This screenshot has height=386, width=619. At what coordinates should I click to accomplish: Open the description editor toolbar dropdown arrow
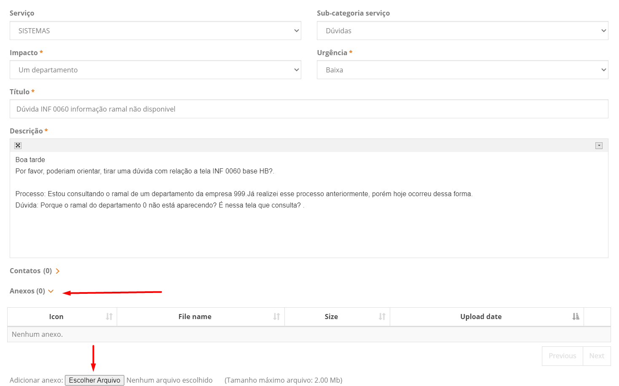coord(599,146)
